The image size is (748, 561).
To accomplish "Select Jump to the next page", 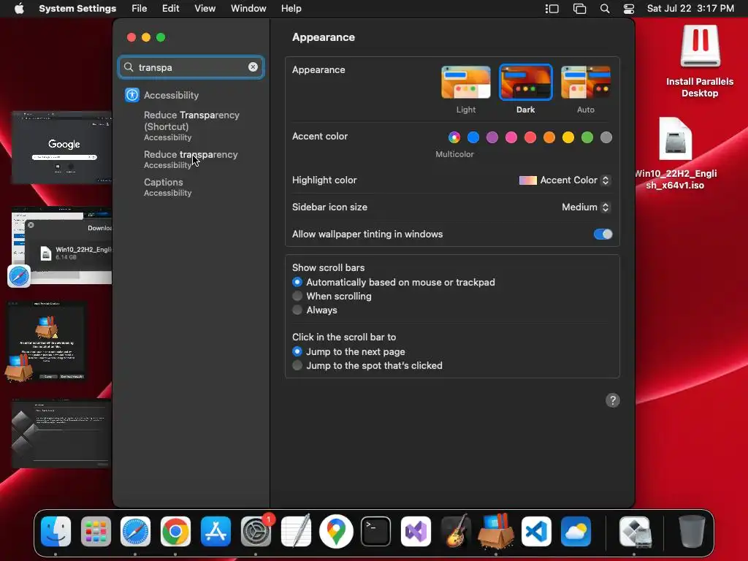I will click(297, 351).
